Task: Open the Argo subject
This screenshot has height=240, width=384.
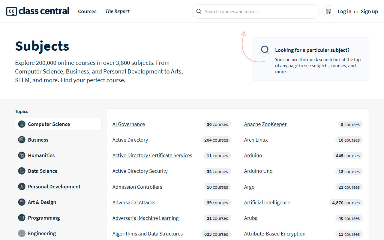Action: point(249,187)
